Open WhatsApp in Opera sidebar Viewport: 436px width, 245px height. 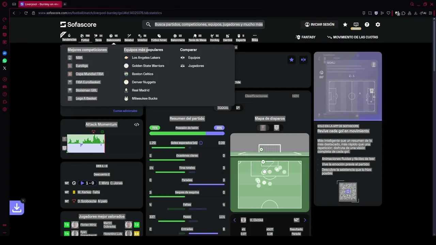(5, 61)
